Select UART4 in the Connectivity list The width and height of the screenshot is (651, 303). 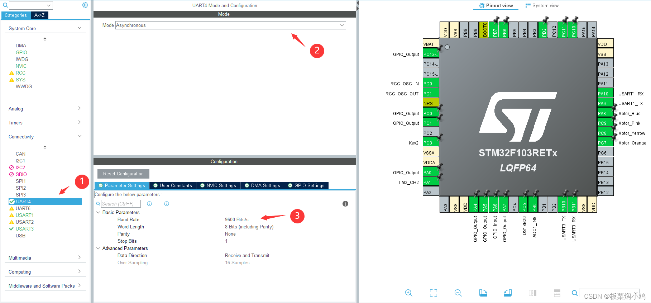(45, 202)
